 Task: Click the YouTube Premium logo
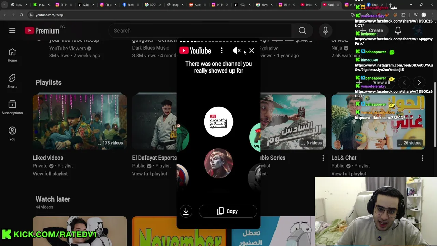tap(42, 31)
